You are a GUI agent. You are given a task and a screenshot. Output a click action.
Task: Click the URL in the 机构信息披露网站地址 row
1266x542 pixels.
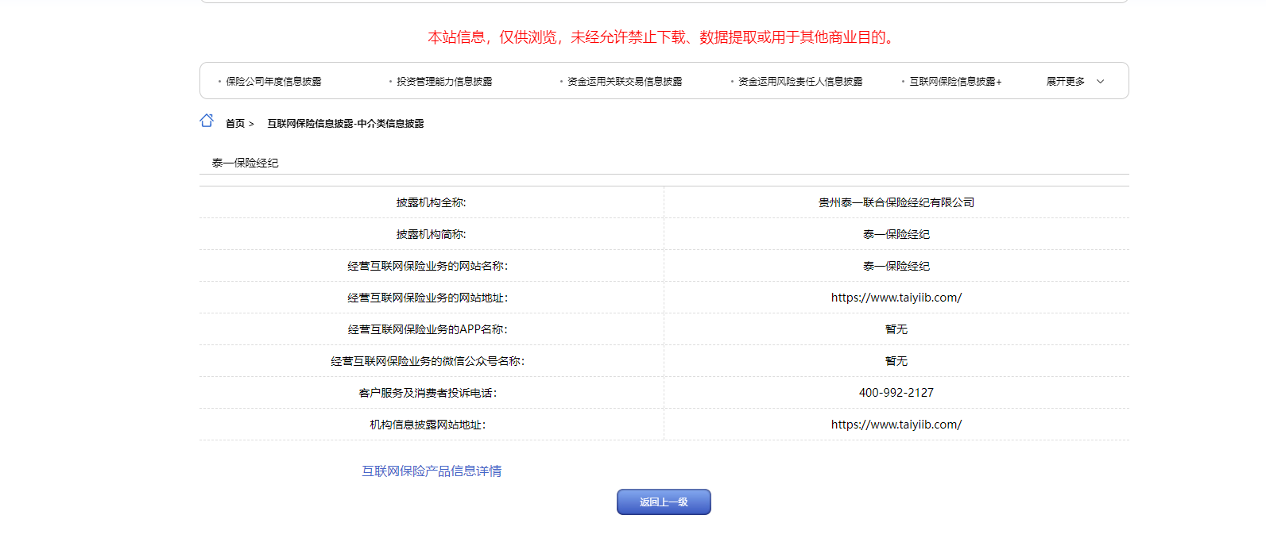click(896, 425)
